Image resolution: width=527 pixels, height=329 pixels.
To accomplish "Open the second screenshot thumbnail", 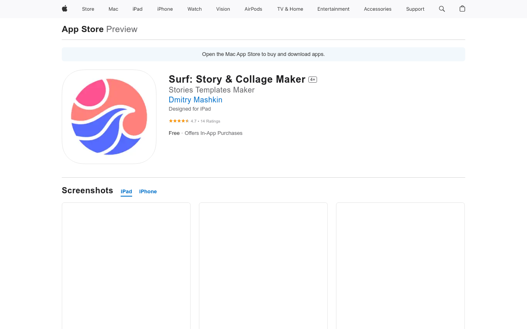I will (x=263, y=266).
